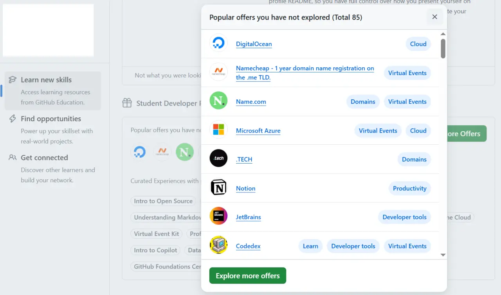Click the DigitalOcean icon in the background Student Developer Pack card
The height and width of the screenshot is (295, 501).
[x=140, y=152]
